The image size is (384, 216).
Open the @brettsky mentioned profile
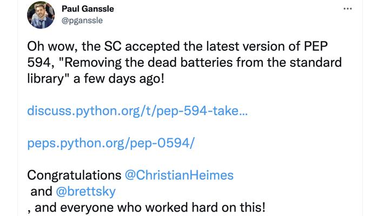85,191
